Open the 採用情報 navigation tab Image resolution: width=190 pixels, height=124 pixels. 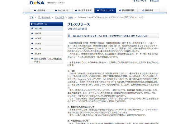pos(149,10)
